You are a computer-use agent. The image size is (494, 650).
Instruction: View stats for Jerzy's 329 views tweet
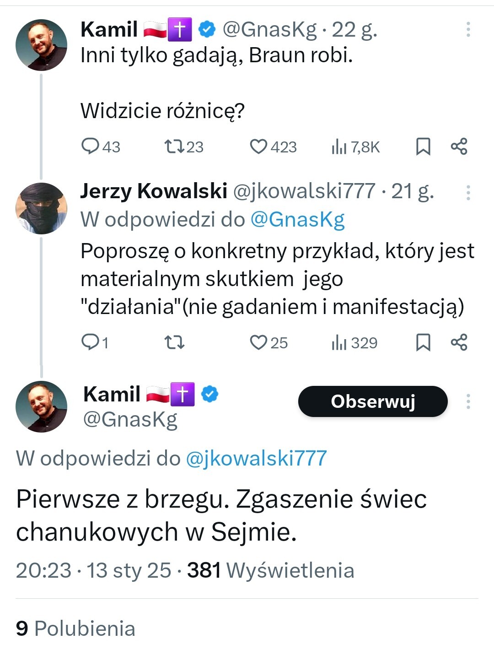point(339,342)
